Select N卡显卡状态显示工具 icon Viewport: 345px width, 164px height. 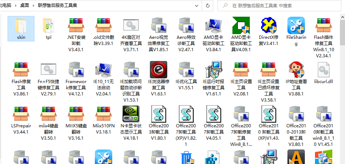[x=131, y=114]
